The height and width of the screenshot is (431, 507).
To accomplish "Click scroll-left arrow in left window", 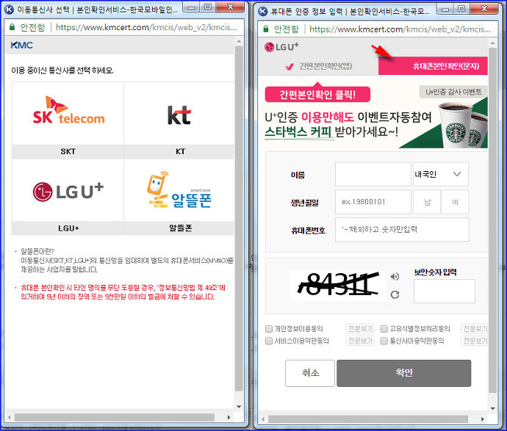I will pyautogui.click(x=9, y=418).
